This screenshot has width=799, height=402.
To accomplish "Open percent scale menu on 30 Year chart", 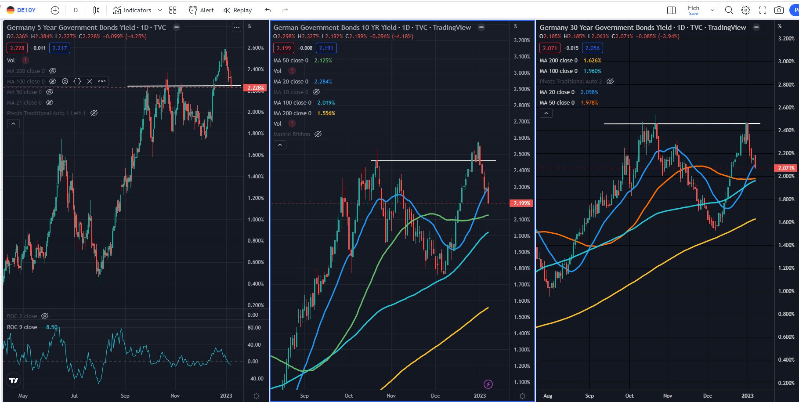I will (780, 26).
